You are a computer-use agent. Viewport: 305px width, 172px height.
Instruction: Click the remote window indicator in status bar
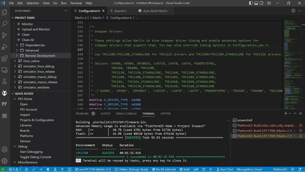pos(3,169)
